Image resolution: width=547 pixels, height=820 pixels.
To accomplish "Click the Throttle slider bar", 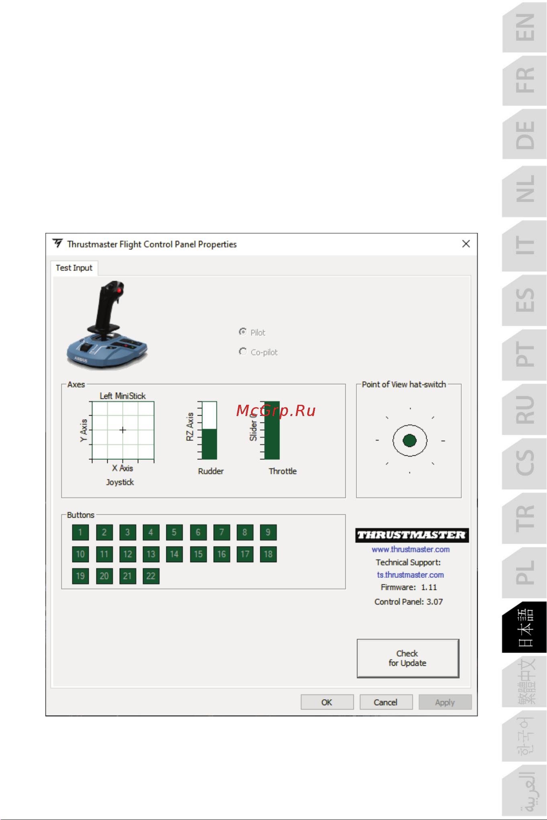I will pyautogui.click(x=272, y=430).
